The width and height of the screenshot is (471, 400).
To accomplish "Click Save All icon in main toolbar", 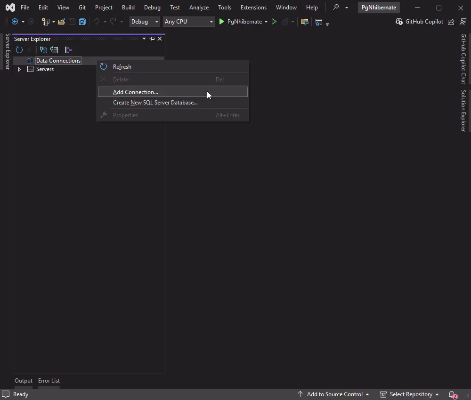I will pos(82,22).
